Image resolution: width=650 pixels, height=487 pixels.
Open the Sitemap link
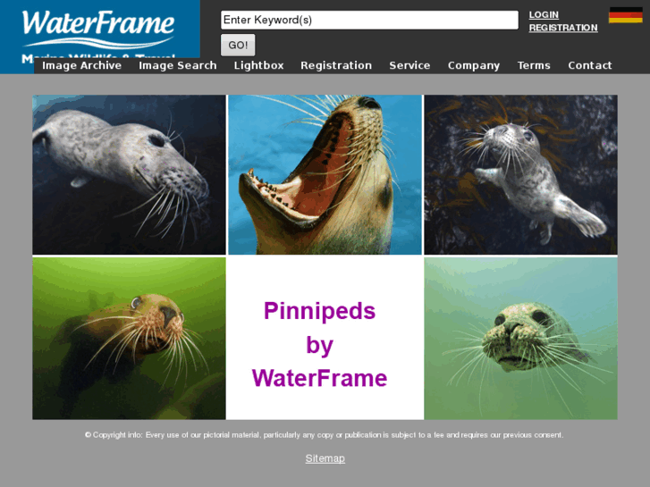point(325,458)
